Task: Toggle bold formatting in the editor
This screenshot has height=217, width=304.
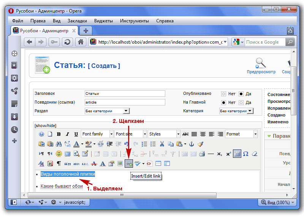Action: (59, 134)
